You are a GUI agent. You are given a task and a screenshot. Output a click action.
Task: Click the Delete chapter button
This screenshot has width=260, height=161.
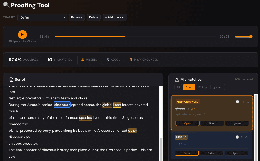94,17
